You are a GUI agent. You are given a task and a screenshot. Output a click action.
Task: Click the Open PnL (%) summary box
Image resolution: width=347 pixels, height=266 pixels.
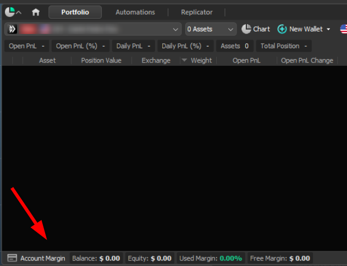[x=80, y=46]
